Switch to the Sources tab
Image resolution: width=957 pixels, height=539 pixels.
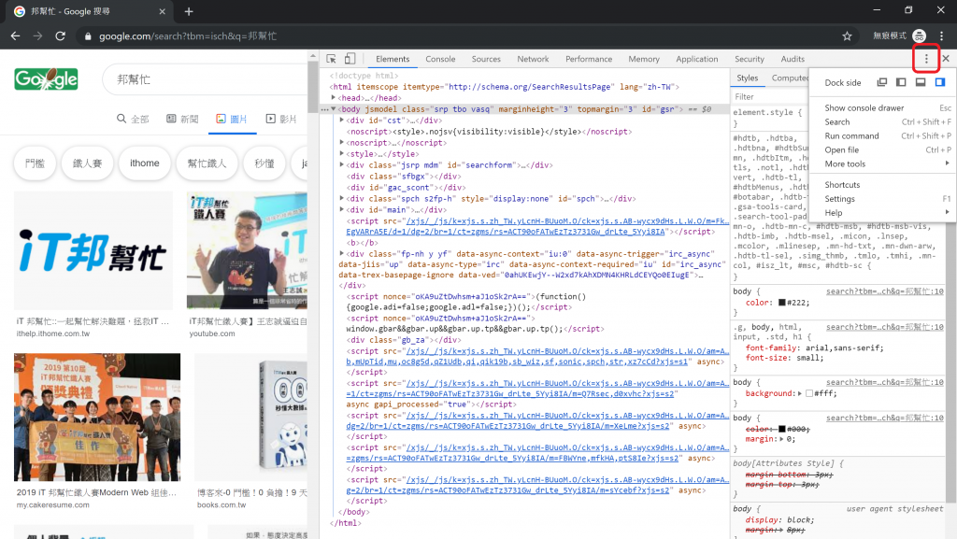click(x=486, y=59)
